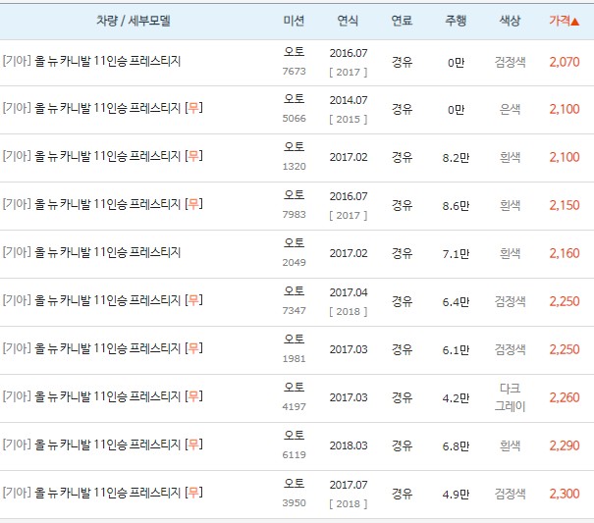Image resolution: width=594 pixels, height=523 pixels.
Task: Sort by the 주행 column header
Action: click(456, 21)
